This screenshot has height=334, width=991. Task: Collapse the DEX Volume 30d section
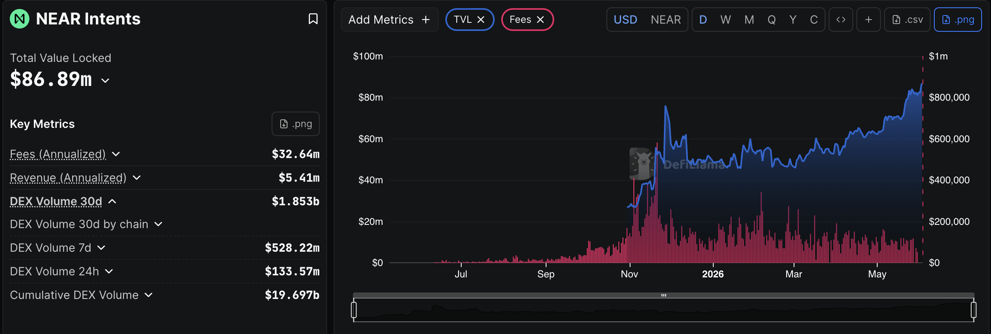coord(113,201)
